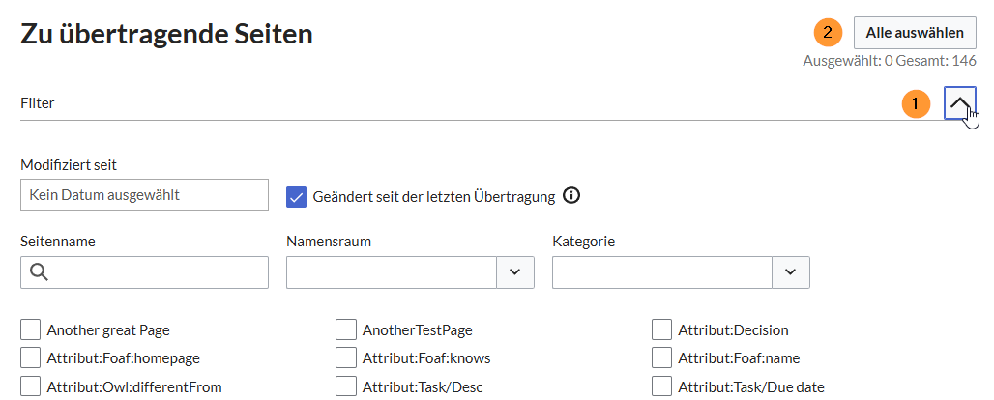Click the magnifier icon in Seitenname field
Image resolution: width=994 pixels, height=400 pixels.
pyautogui.click(x=40, y=272)
